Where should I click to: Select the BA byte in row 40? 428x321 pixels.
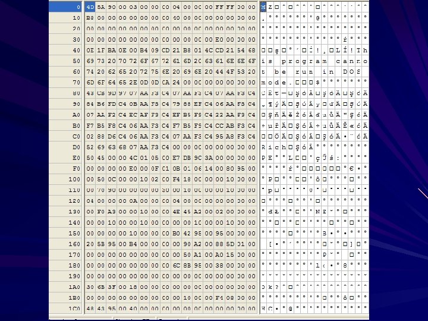click(112, 50)
